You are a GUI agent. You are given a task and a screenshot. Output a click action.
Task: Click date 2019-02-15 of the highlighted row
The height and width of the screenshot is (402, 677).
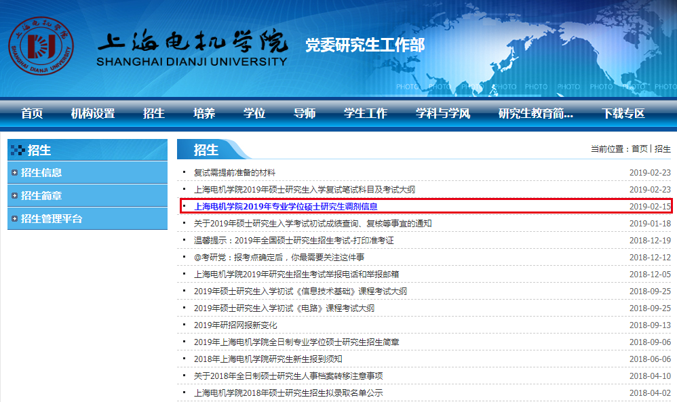(650, 206)
